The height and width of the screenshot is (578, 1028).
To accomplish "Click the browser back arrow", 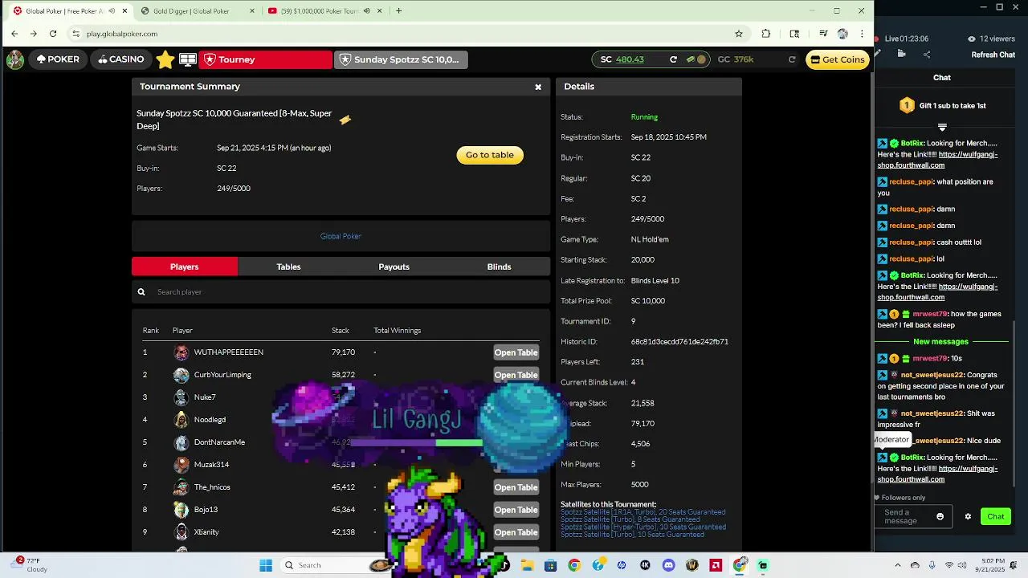I will click(14, 34).
